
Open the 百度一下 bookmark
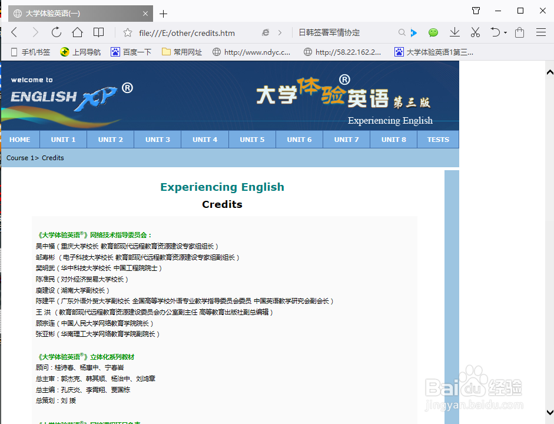(x=131, y=52)
